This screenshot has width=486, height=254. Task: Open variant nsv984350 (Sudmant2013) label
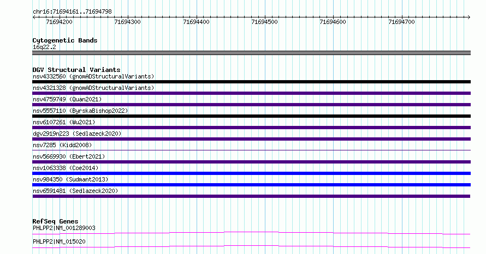(70, 179)
